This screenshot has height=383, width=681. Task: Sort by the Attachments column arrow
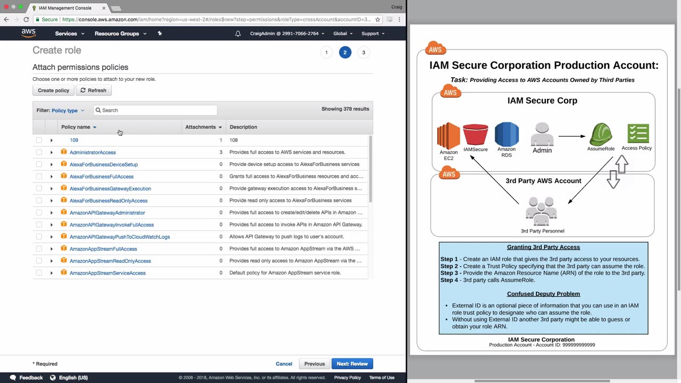[x=220, y=127]
